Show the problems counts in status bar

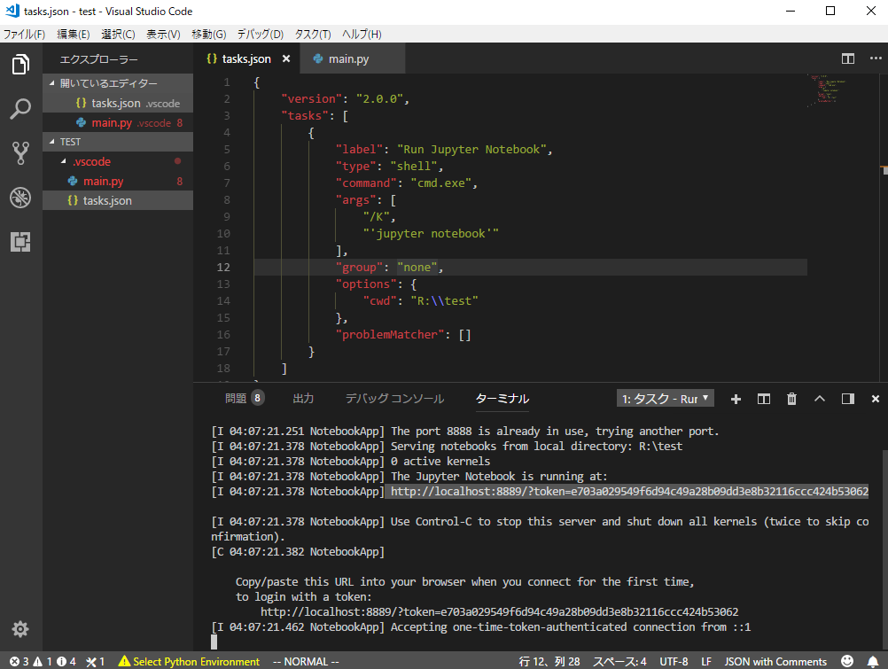click(x=43, y=661)
